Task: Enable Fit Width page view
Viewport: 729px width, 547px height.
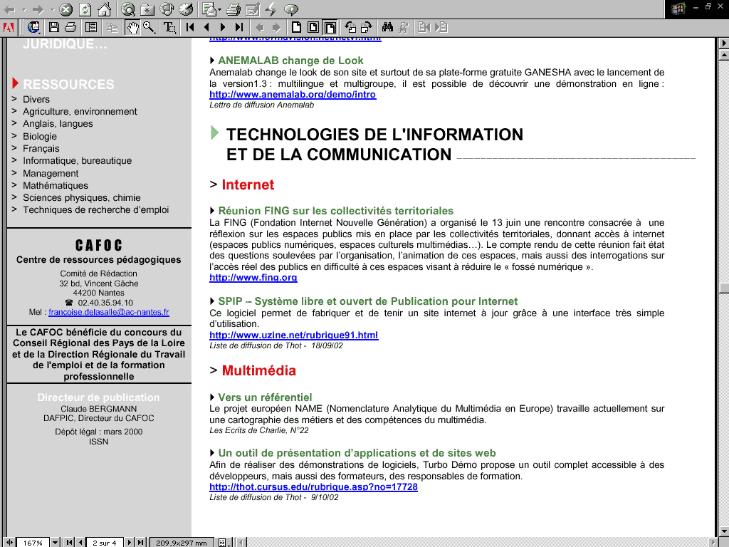Action: coord(330,28)
